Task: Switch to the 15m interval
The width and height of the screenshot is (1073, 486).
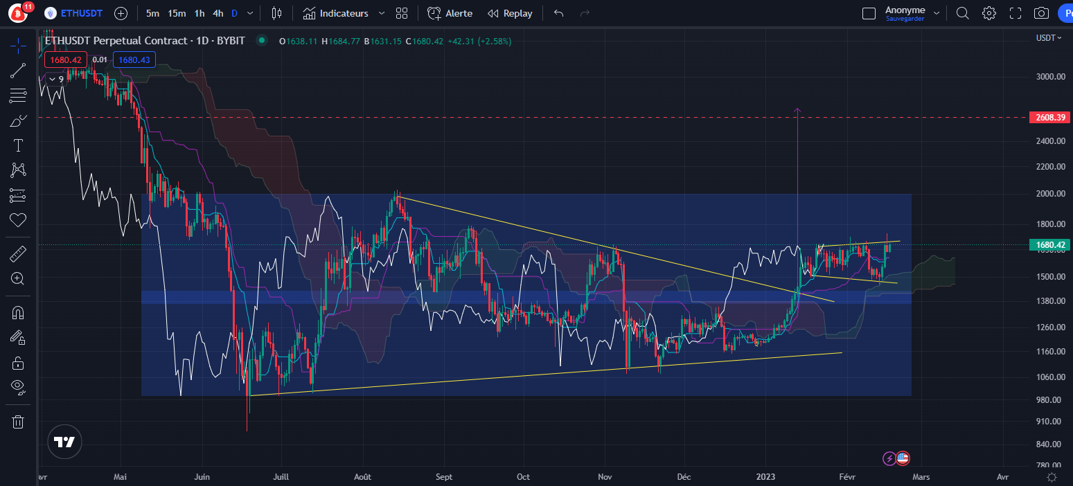Action: [x=177, y=13]
